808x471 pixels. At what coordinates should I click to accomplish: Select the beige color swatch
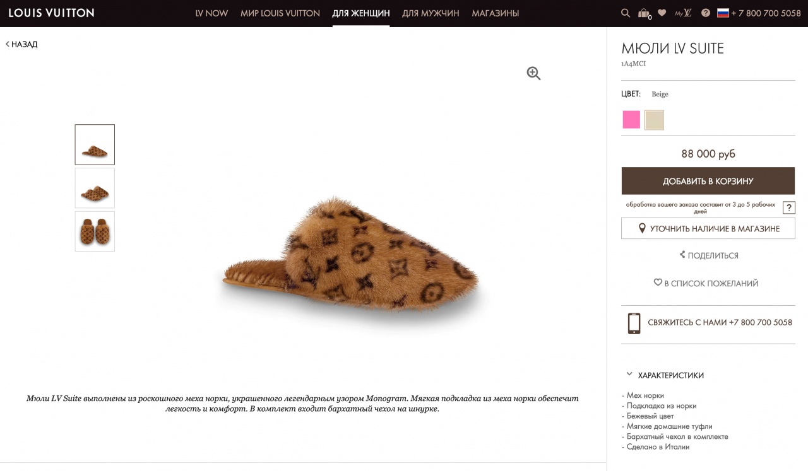tap(654, 120)
